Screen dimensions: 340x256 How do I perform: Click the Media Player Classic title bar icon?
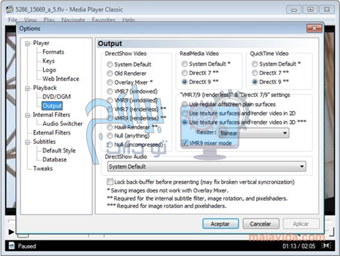pyautogui.click(x=10, y=9)
